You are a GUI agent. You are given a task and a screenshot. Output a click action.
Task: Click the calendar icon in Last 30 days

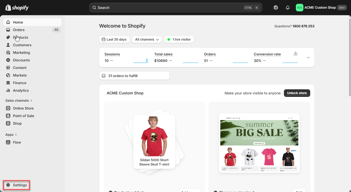[103, 39]
